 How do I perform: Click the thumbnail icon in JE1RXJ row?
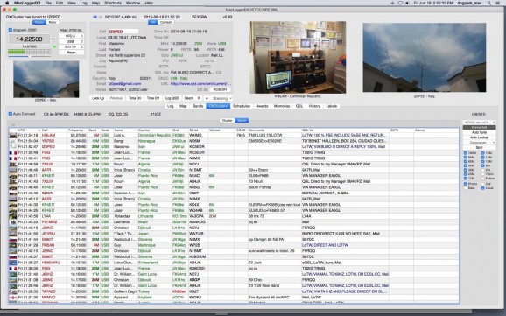[13, 234]
